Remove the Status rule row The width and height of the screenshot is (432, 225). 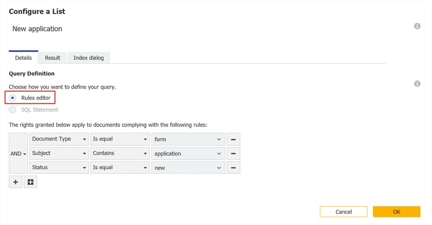233,168
